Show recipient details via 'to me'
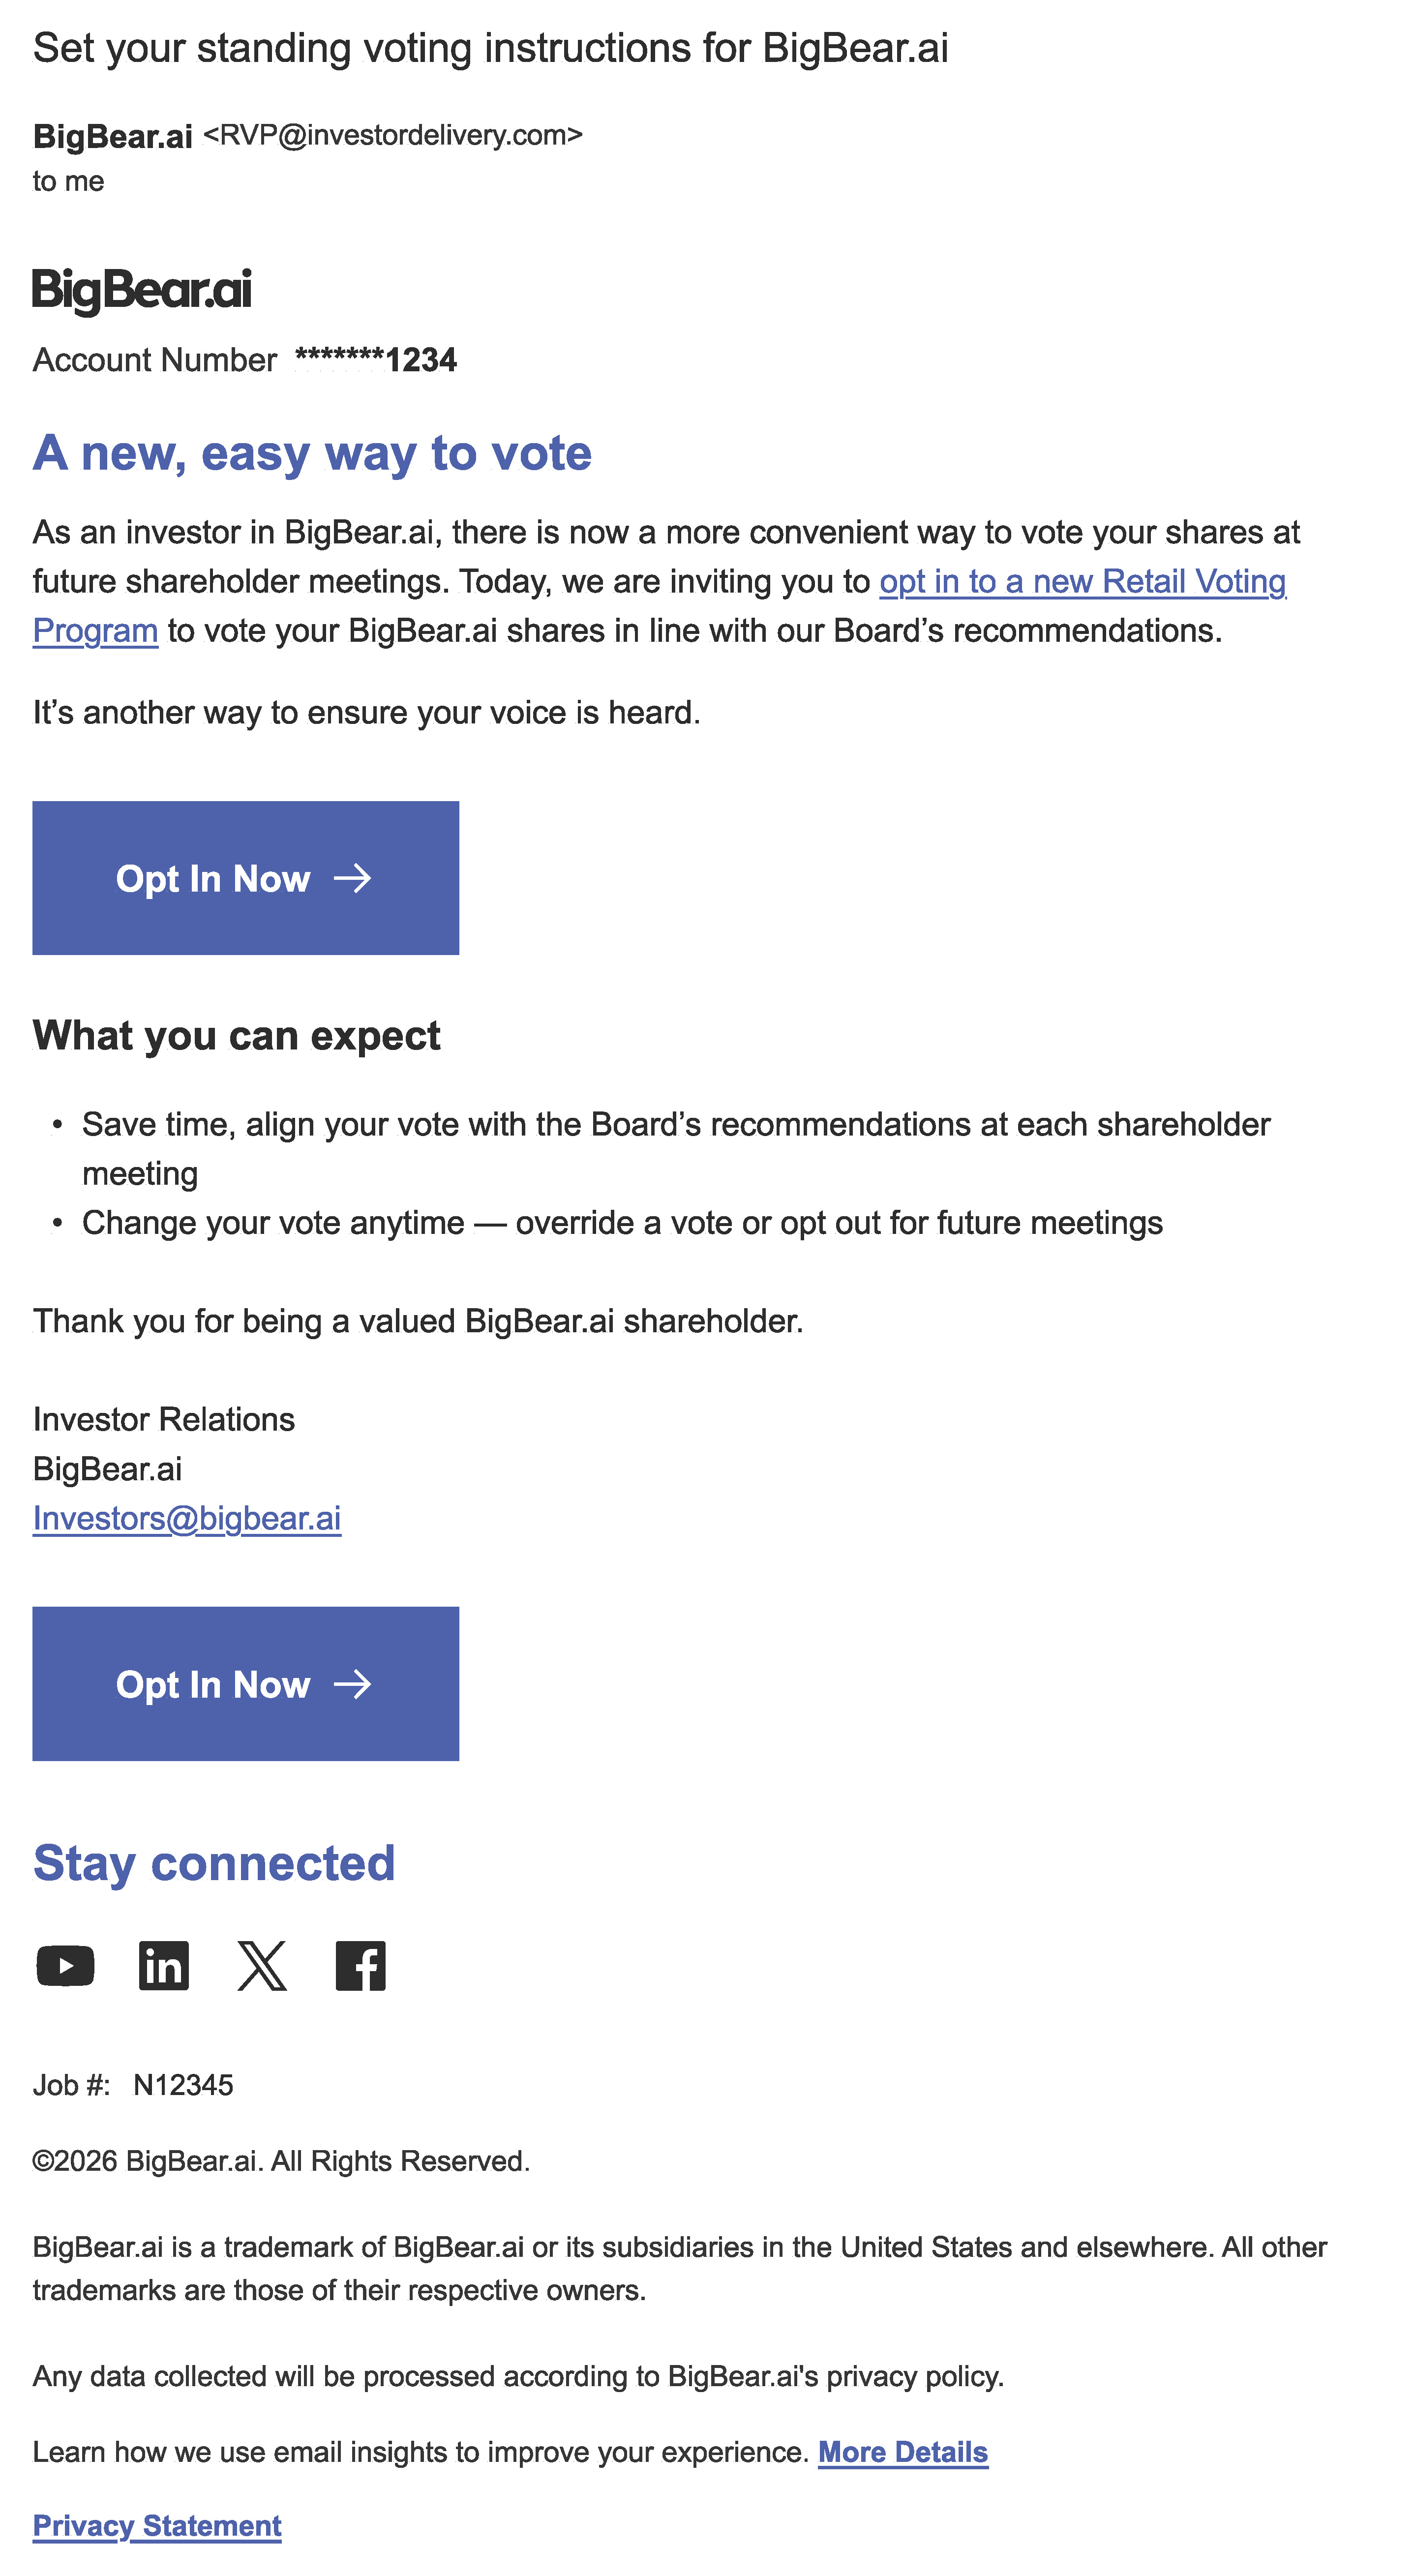Viewport: 1414px width, 2576px height. tap(68, 182)
